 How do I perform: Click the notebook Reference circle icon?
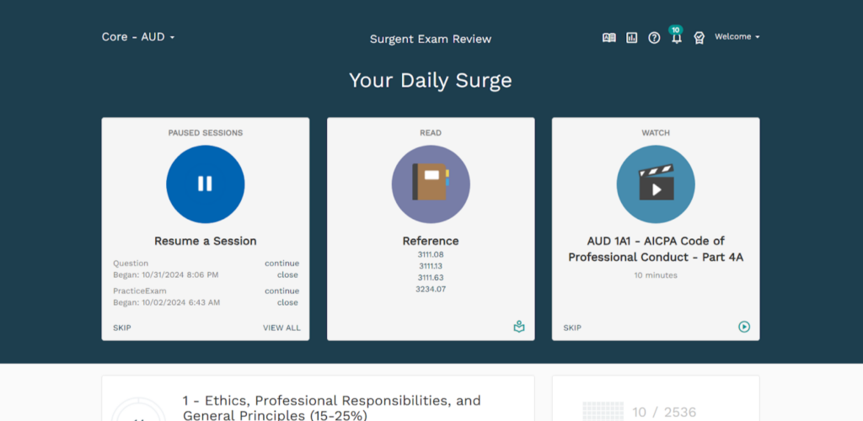click(431, 184)
